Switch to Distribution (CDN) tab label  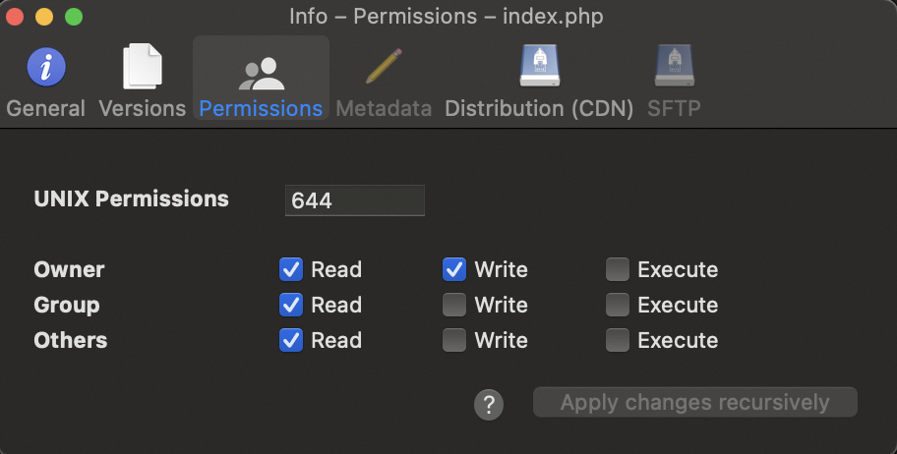[x=539, y=108]
